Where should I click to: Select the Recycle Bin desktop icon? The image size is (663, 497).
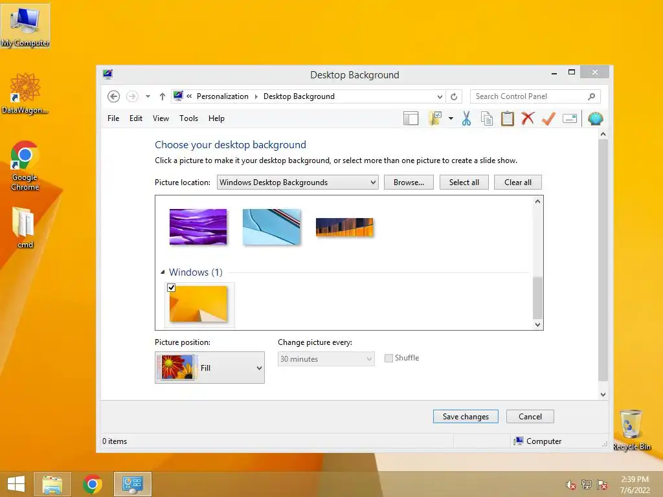632,430
